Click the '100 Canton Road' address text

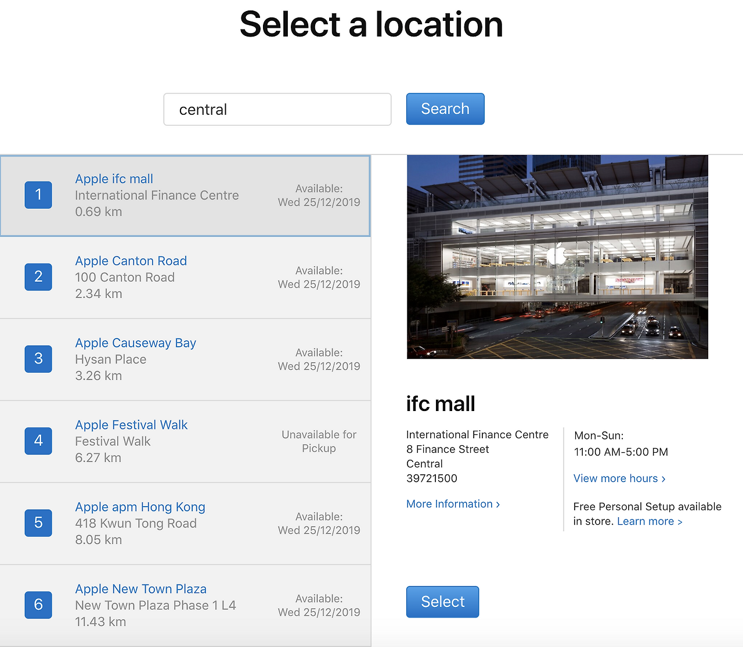125,278
